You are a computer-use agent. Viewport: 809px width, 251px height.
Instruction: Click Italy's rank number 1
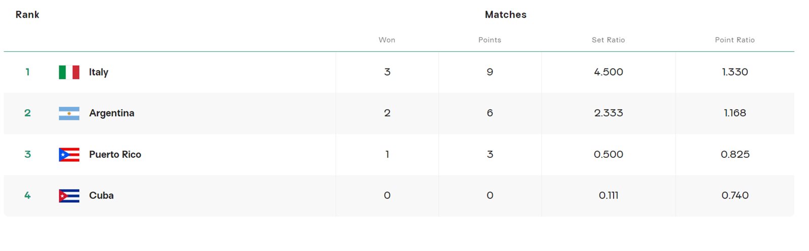pos(28,72)
